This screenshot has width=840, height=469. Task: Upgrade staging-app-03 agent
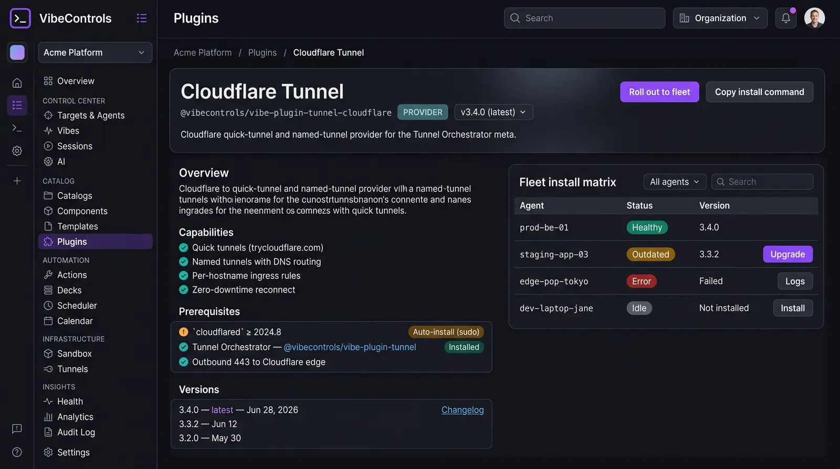coord(787,254)
